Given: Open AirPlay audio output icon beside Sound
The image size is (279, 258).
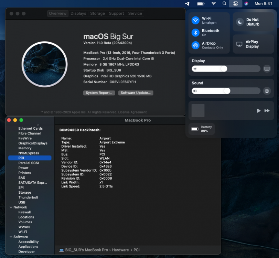Looking at the screenshot, I should coord(267,91).
